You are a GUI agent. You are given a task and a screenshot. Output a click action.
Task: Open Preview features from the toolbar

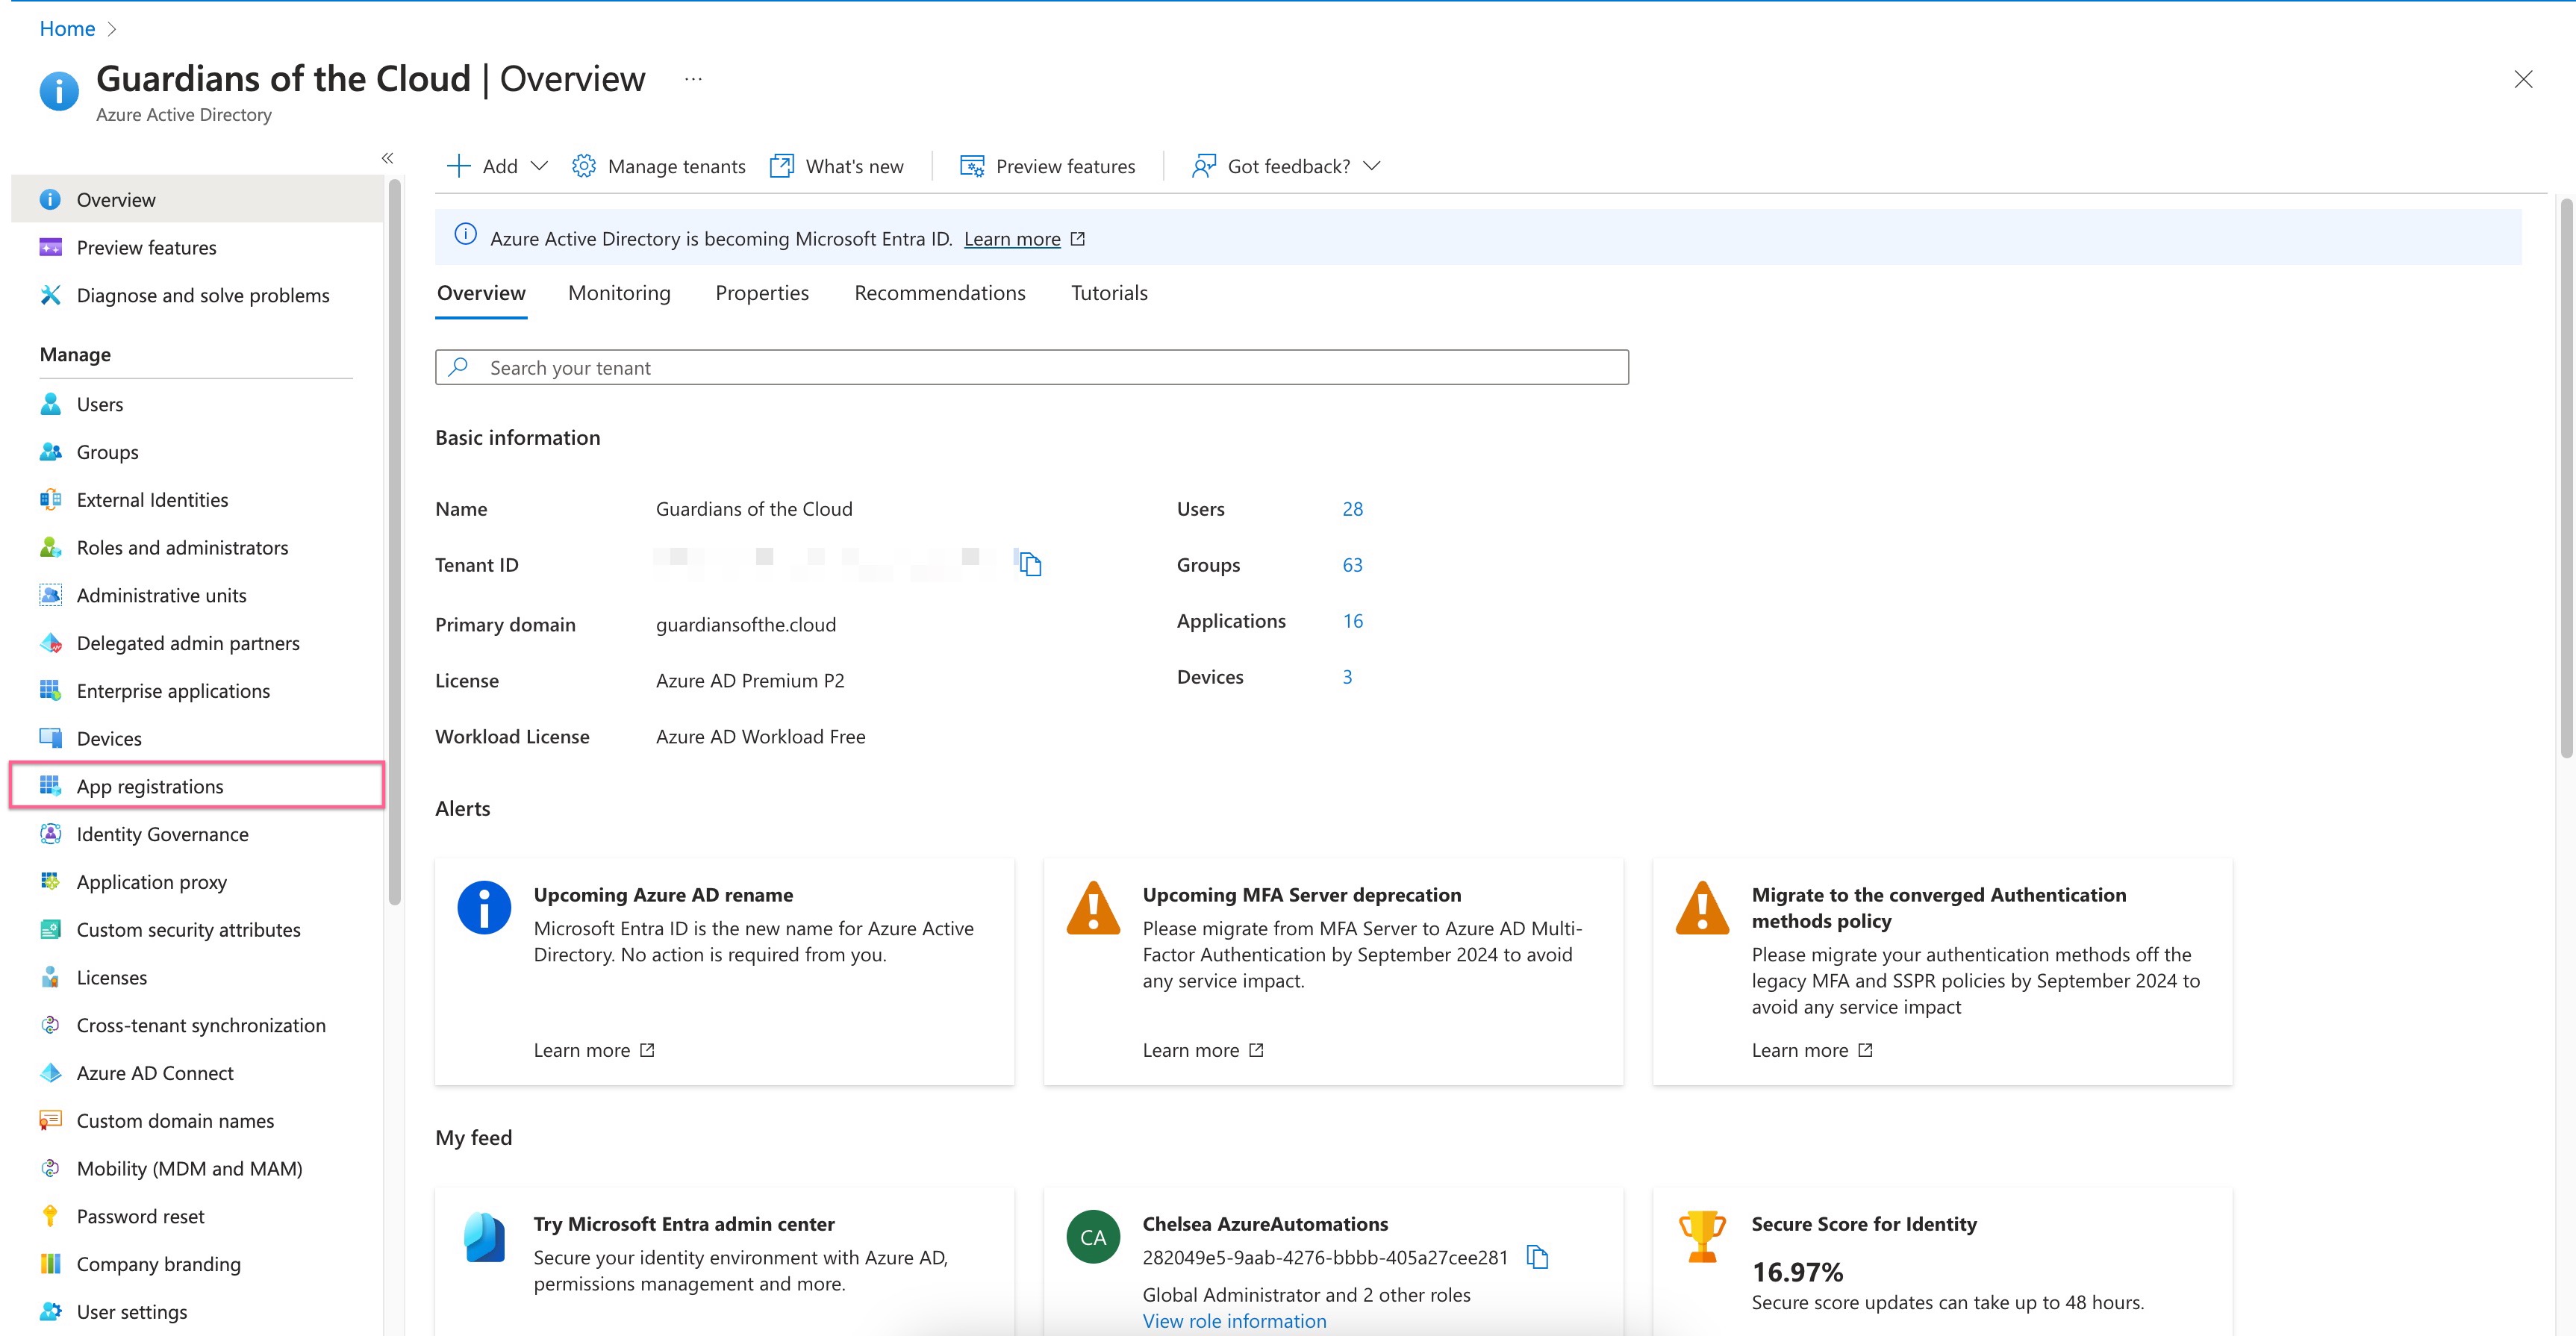pos(1047,165)
